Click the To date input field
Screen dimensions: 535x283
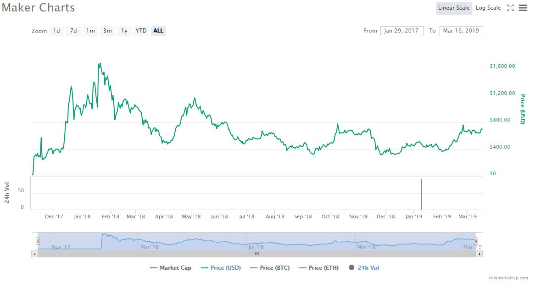tap(461, 31)
